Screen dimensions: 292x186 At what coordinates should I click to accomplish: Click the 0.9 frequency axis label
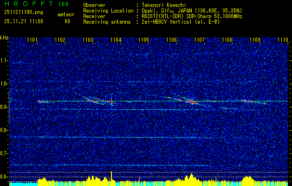(4, 107)
